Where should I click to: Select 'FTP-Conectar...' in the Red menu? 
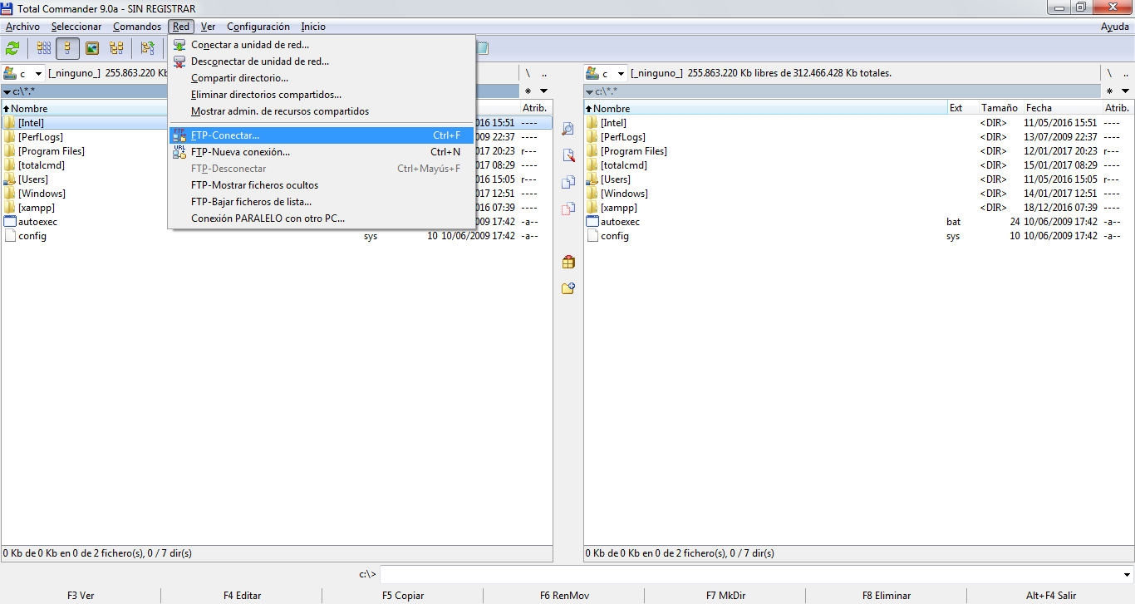(x=322, y=135)
